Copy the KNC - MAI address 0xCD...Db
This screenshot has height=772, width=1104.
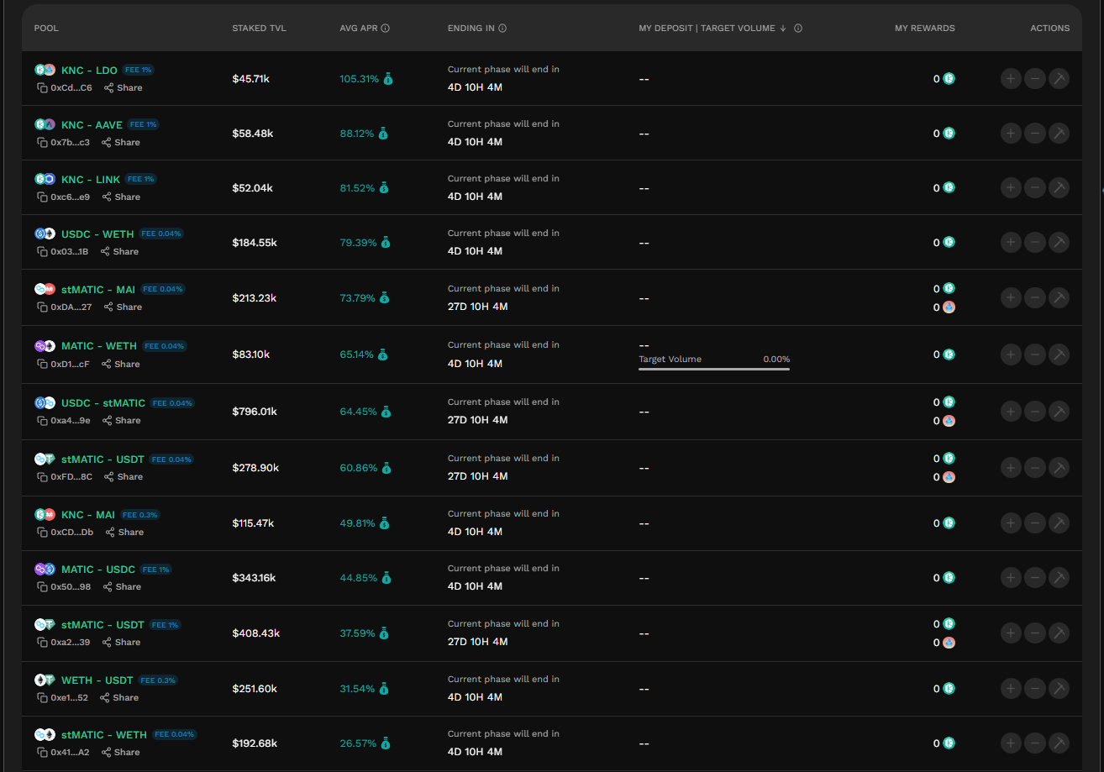42,533
